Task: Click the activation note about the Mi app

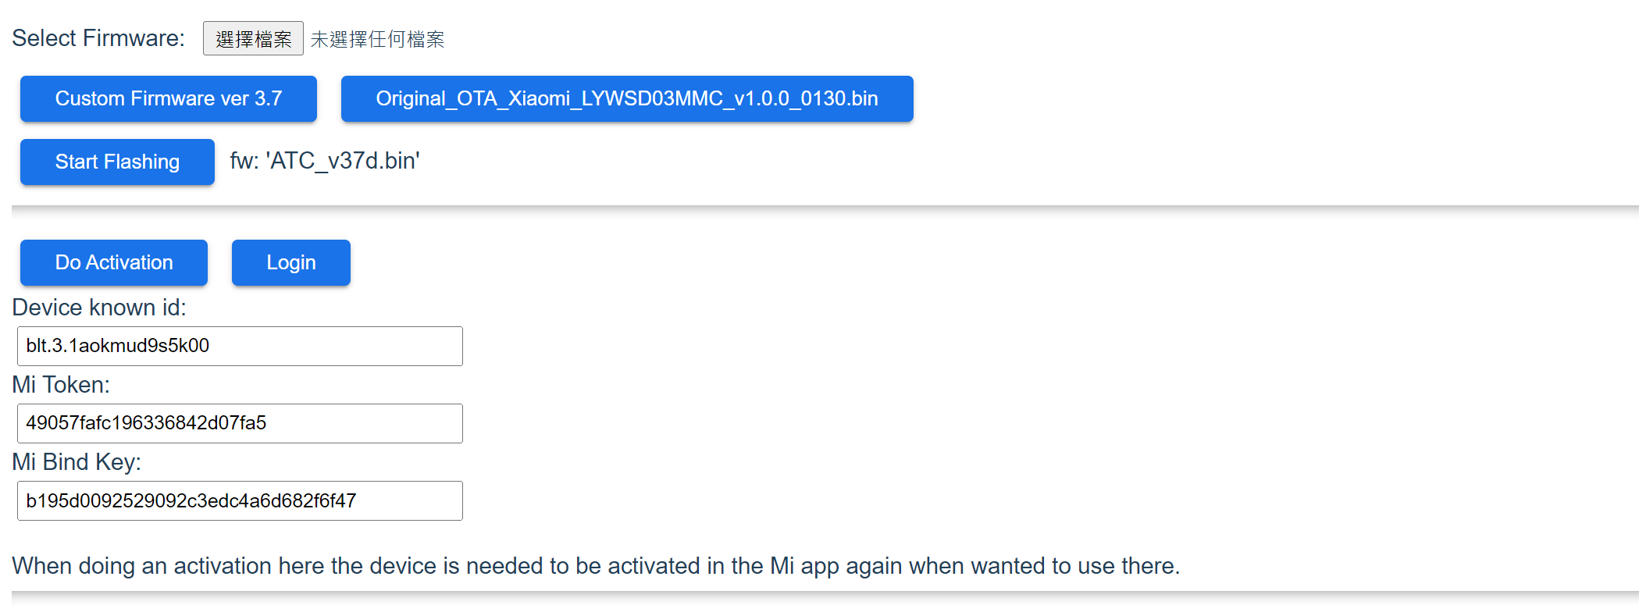Action: point(596,565)
